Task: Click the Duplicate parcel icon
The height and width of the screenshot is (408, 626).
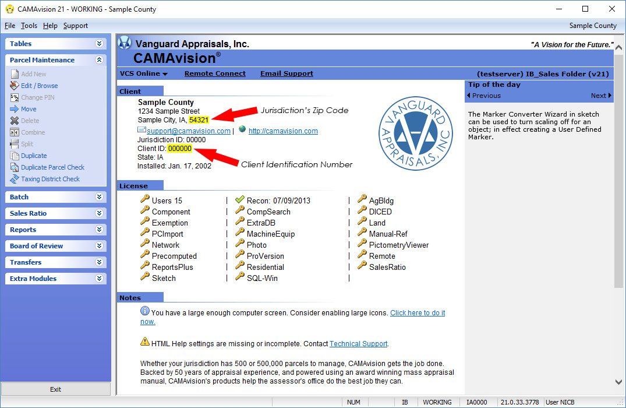Action: 15,156
